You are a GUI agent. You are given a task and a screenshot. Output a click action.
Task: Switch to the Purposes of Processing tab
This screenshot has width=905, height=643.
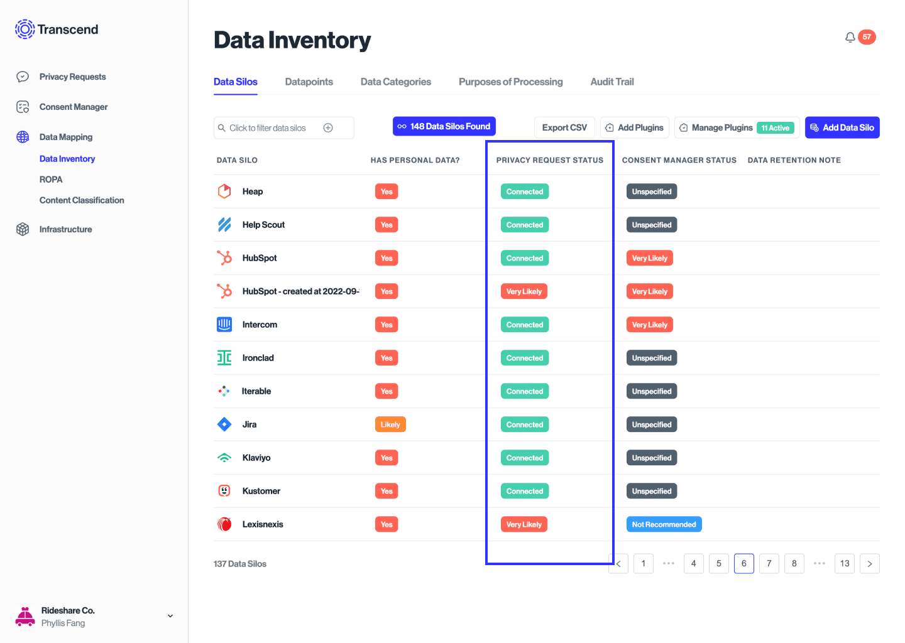coord(510,82)
